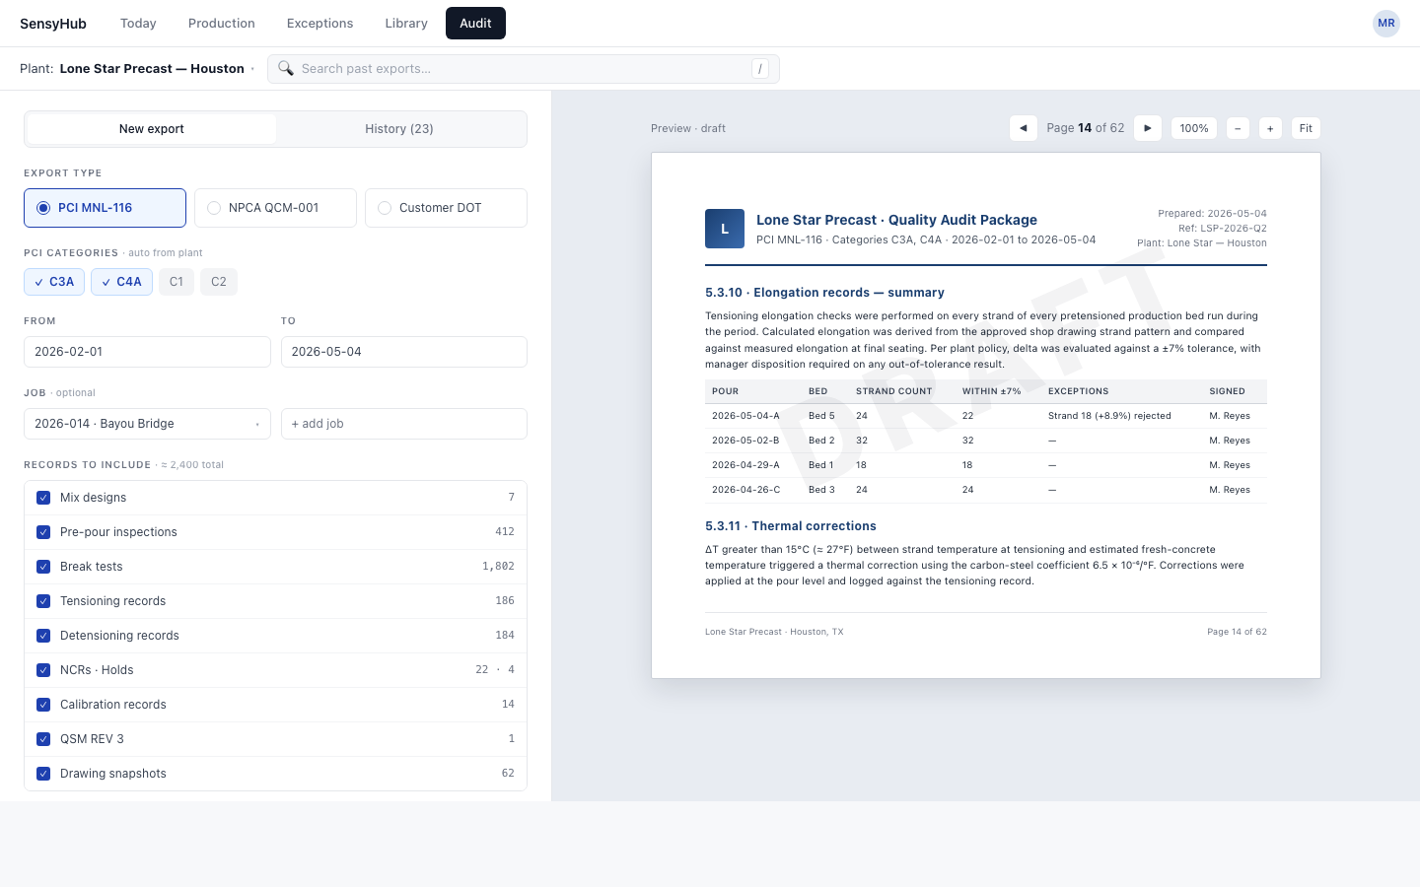Select Customer DOT export type
1420x887 pixels.
pyautogui.click(x=446, y=208)
